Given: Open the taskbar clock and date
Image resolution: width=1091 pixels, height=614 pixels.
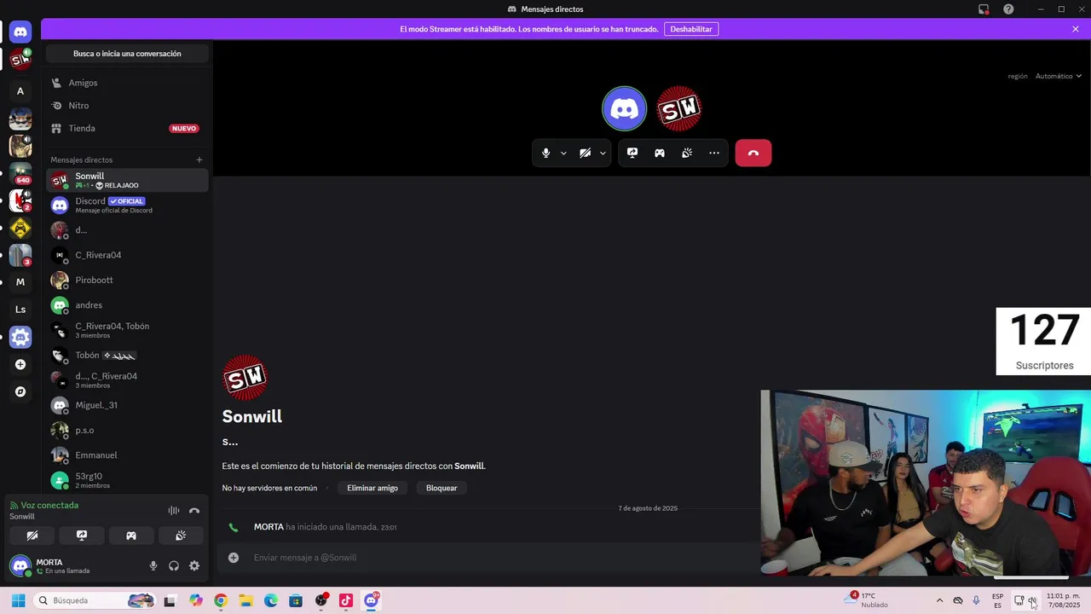Looking at the screenshot, I should coord(1062,600).
